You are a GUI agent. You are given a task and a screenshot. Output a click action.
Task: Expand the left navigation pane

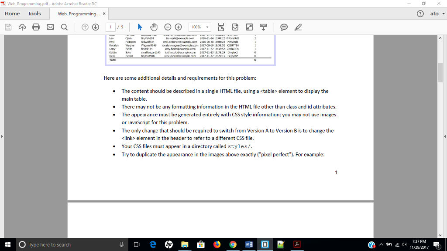[x=2, y=136]
